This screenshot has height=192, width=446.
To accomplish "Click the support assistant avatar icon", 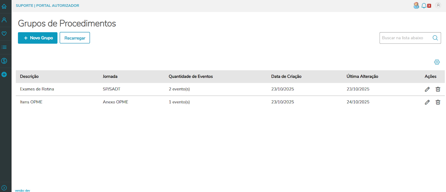I will (x=416, y=6).
